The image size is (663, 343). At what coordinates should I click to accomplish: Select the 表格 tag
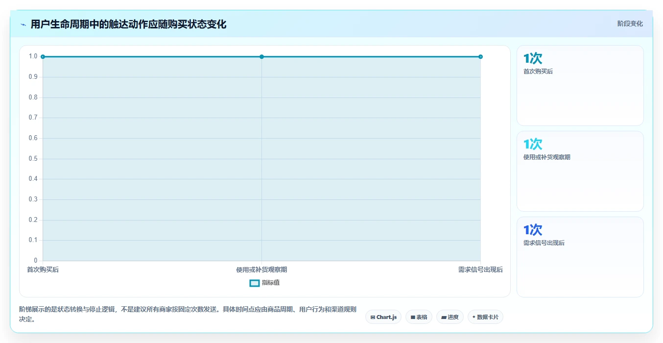[419, 317]
